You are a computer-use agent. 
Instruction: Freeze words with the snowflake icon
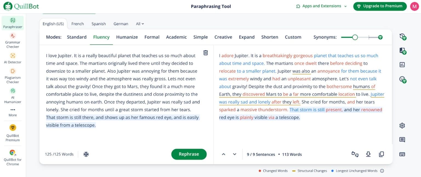click(x=86, y=154)
